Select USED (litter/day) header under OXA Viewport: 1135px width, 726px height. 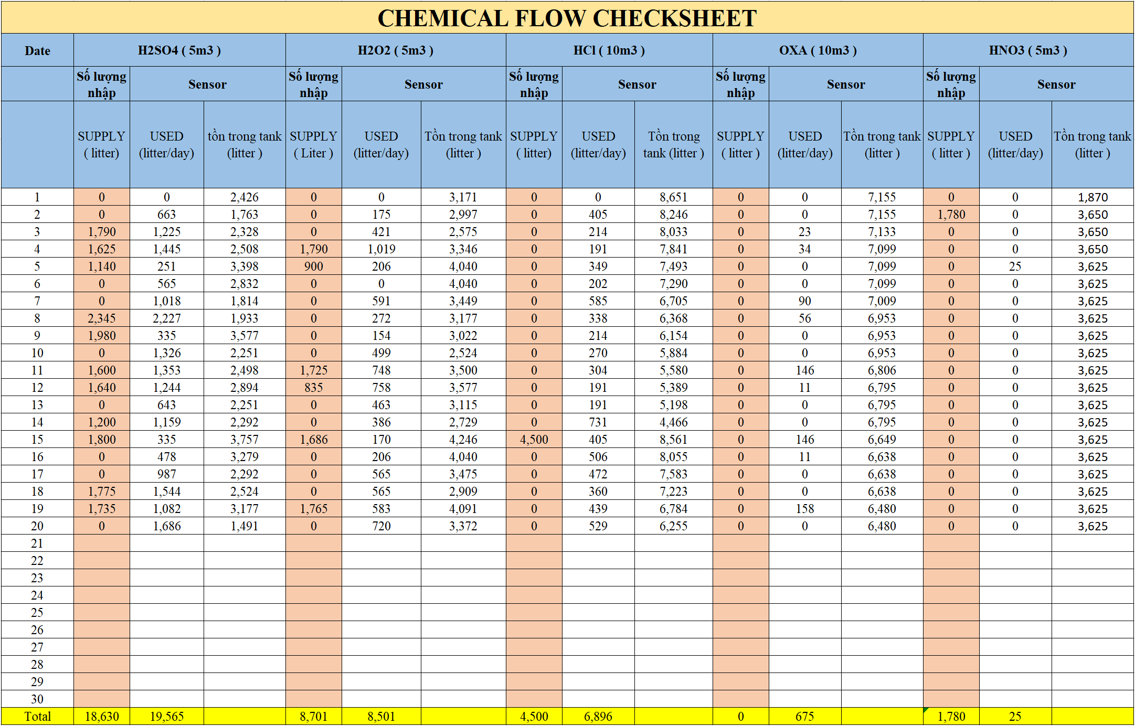click(805, 144)
